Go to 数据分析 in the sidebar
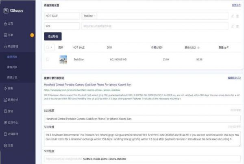This screenshot has width=244, height=164. [x=13, y=99]
